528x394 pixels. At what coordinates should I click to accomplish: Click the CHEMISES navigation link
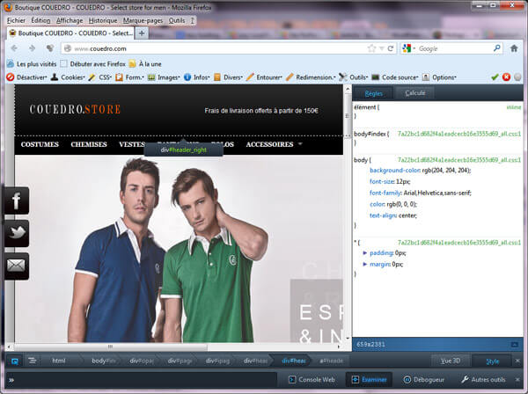(x=89, y=144)
